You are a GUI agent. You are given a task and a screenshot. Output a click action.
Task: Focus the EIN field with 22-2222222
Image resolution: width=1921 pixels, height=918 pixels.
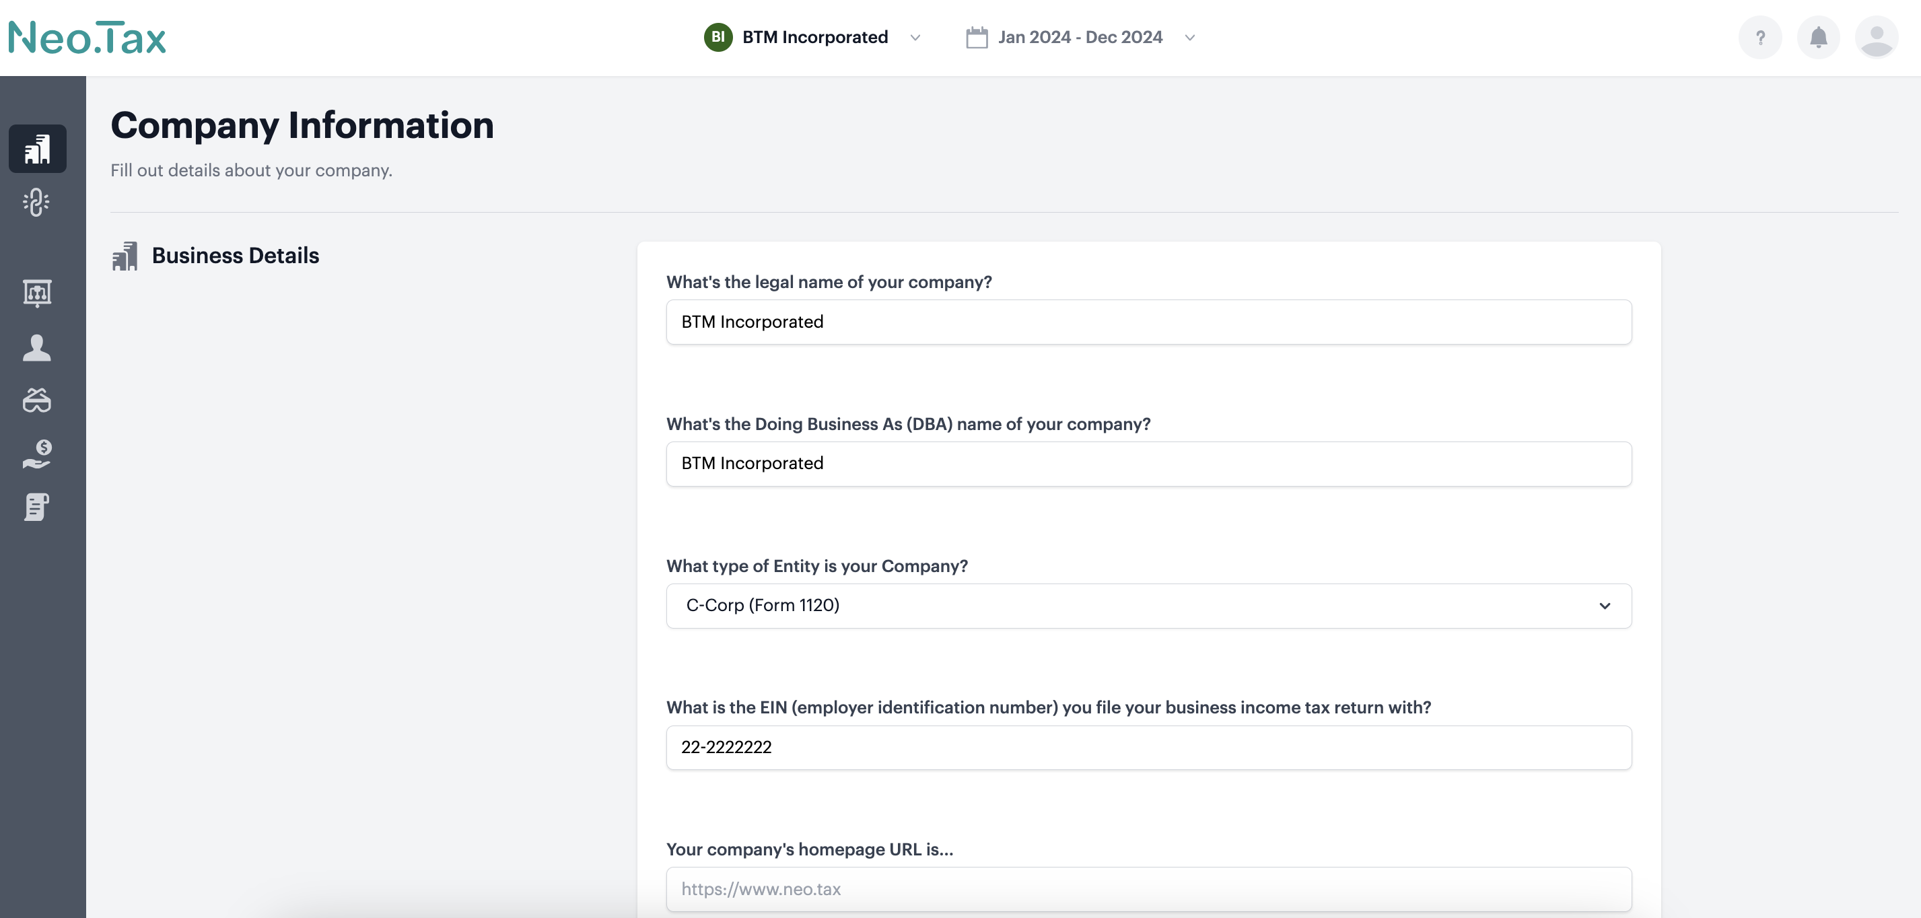tap(1148, 747)
